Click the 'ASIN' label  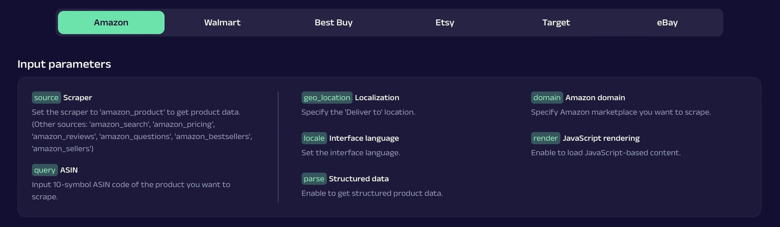click(x=69, y=170)
